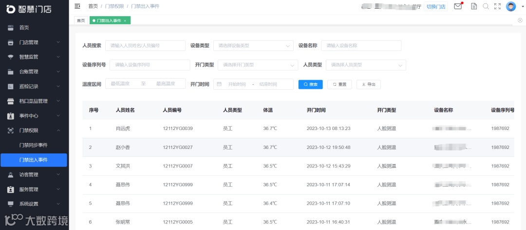The height and width of the screenshot is (230, 526).
Task: Click the 开门时间 column header
Action: click(316, 110)
